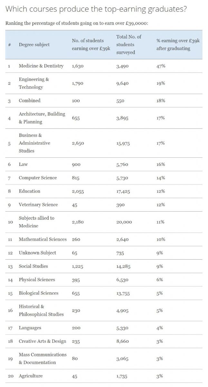
Task: Select the Veterinary Science row
Action: [104, 205]
